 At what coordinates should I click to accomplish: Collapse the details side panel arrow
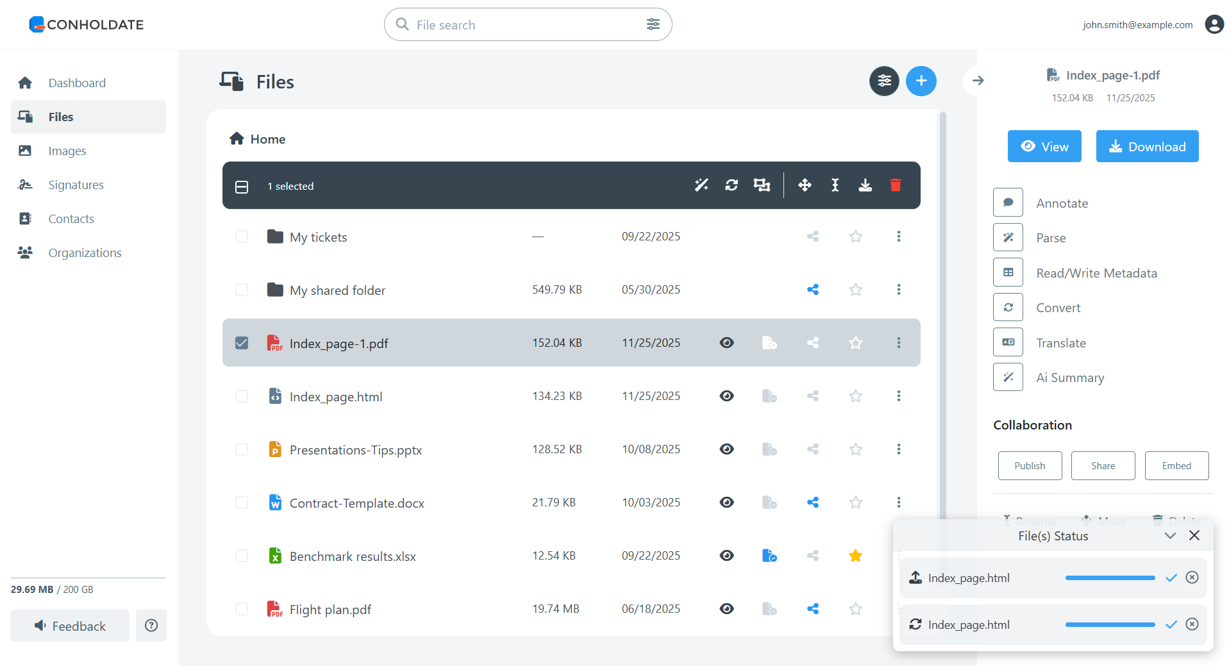[978, 81]
